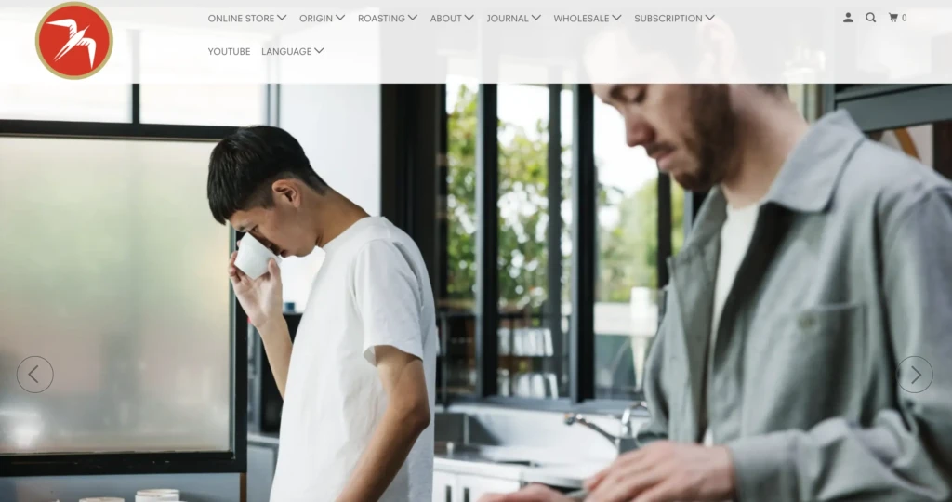Click the cart item count number
The width and height of the screenshot is (952, 502).
pyautogui.click(x=904, y=19)
